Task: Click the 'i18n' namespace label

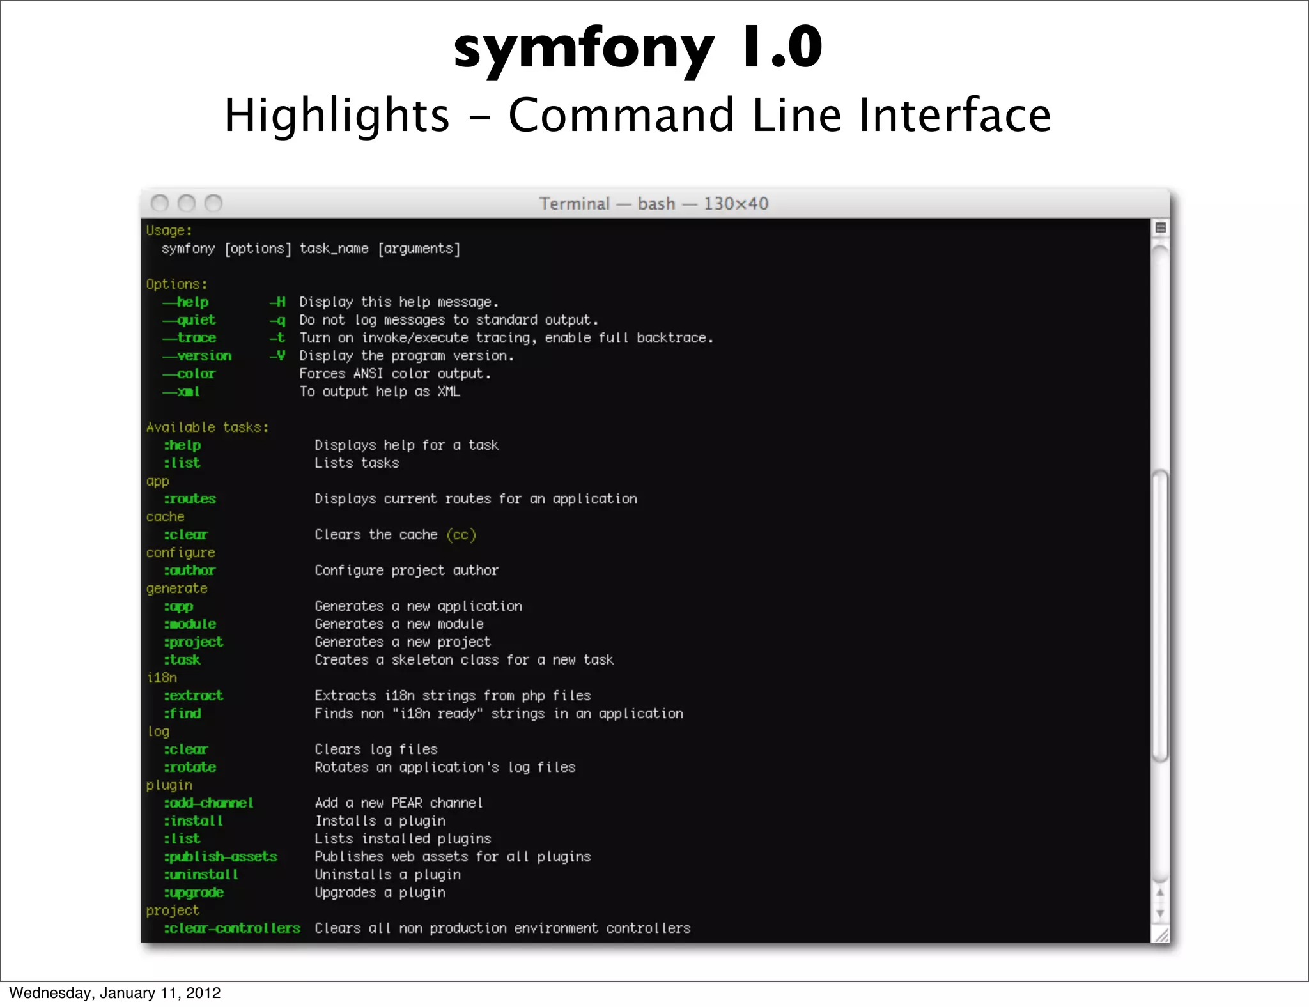Action: (x=162, y=678)
